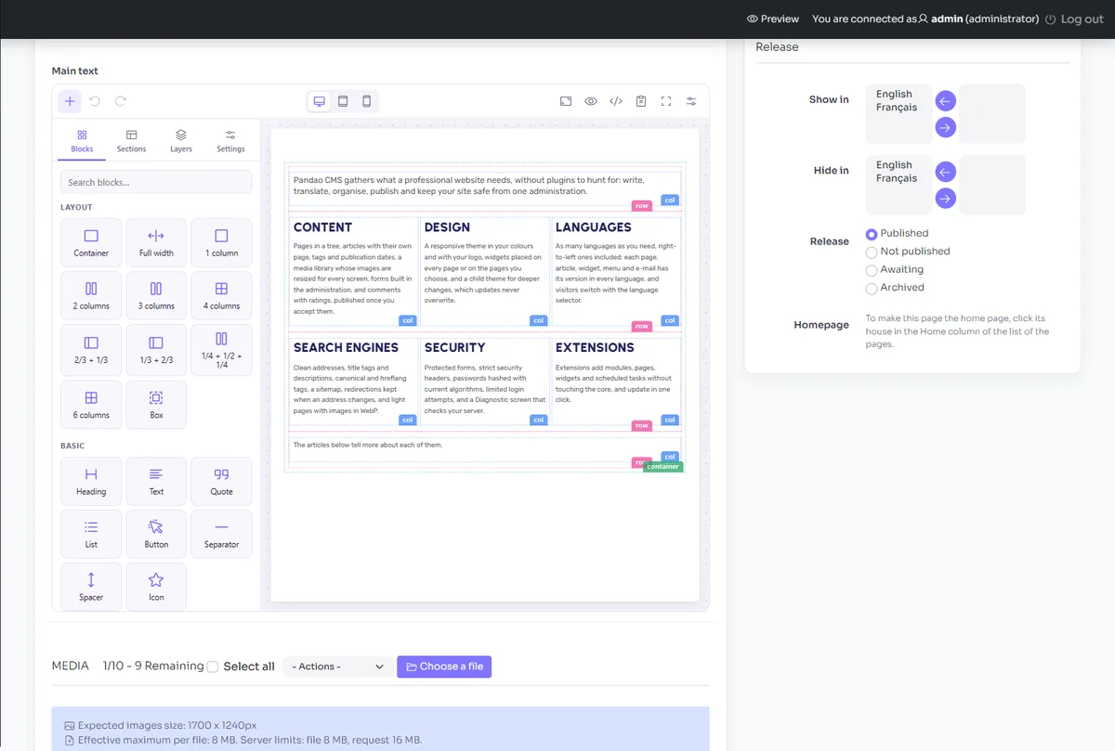Image resolution: width=1115 pixels, height=751 pixels.
Task: Select Français in the Hide in list
Action: (899, 178)
